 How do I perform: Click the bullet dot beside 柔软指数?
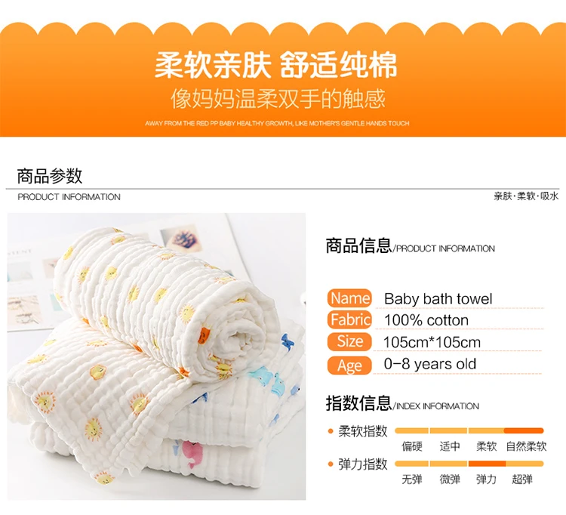330,431
